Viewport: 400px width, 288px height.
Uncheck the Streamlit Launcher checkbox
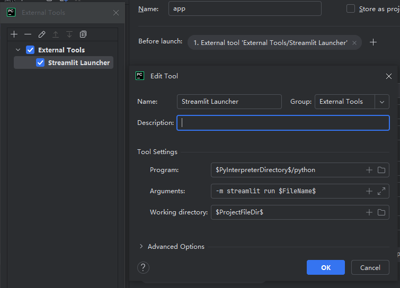click(x=40, y=62)
